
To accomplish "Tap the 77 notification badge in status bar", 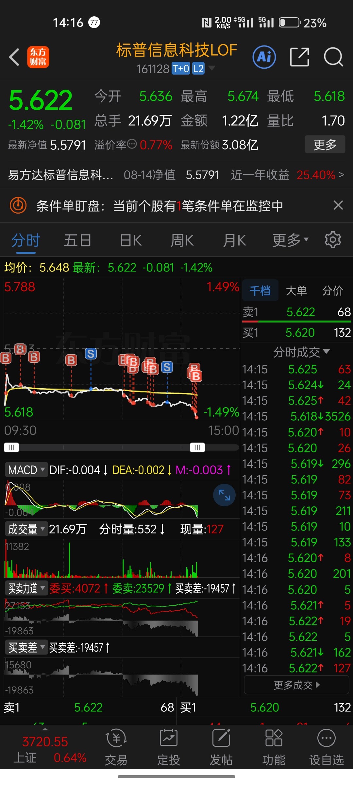I will click(94, 22).
